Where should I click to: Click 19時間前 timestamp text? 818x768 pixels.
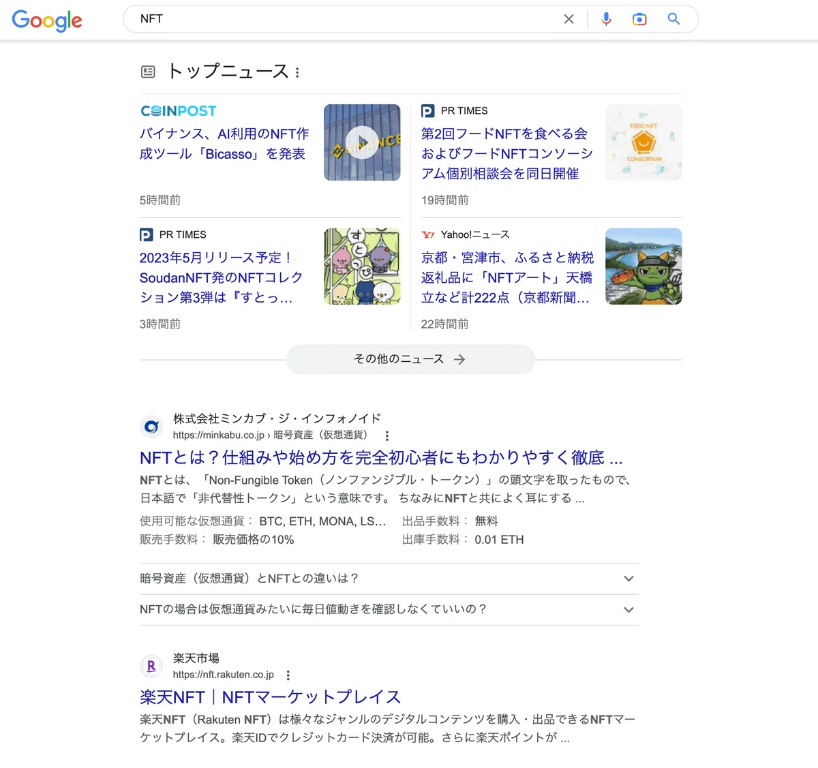pyautogui.click(x=445, y=200)
